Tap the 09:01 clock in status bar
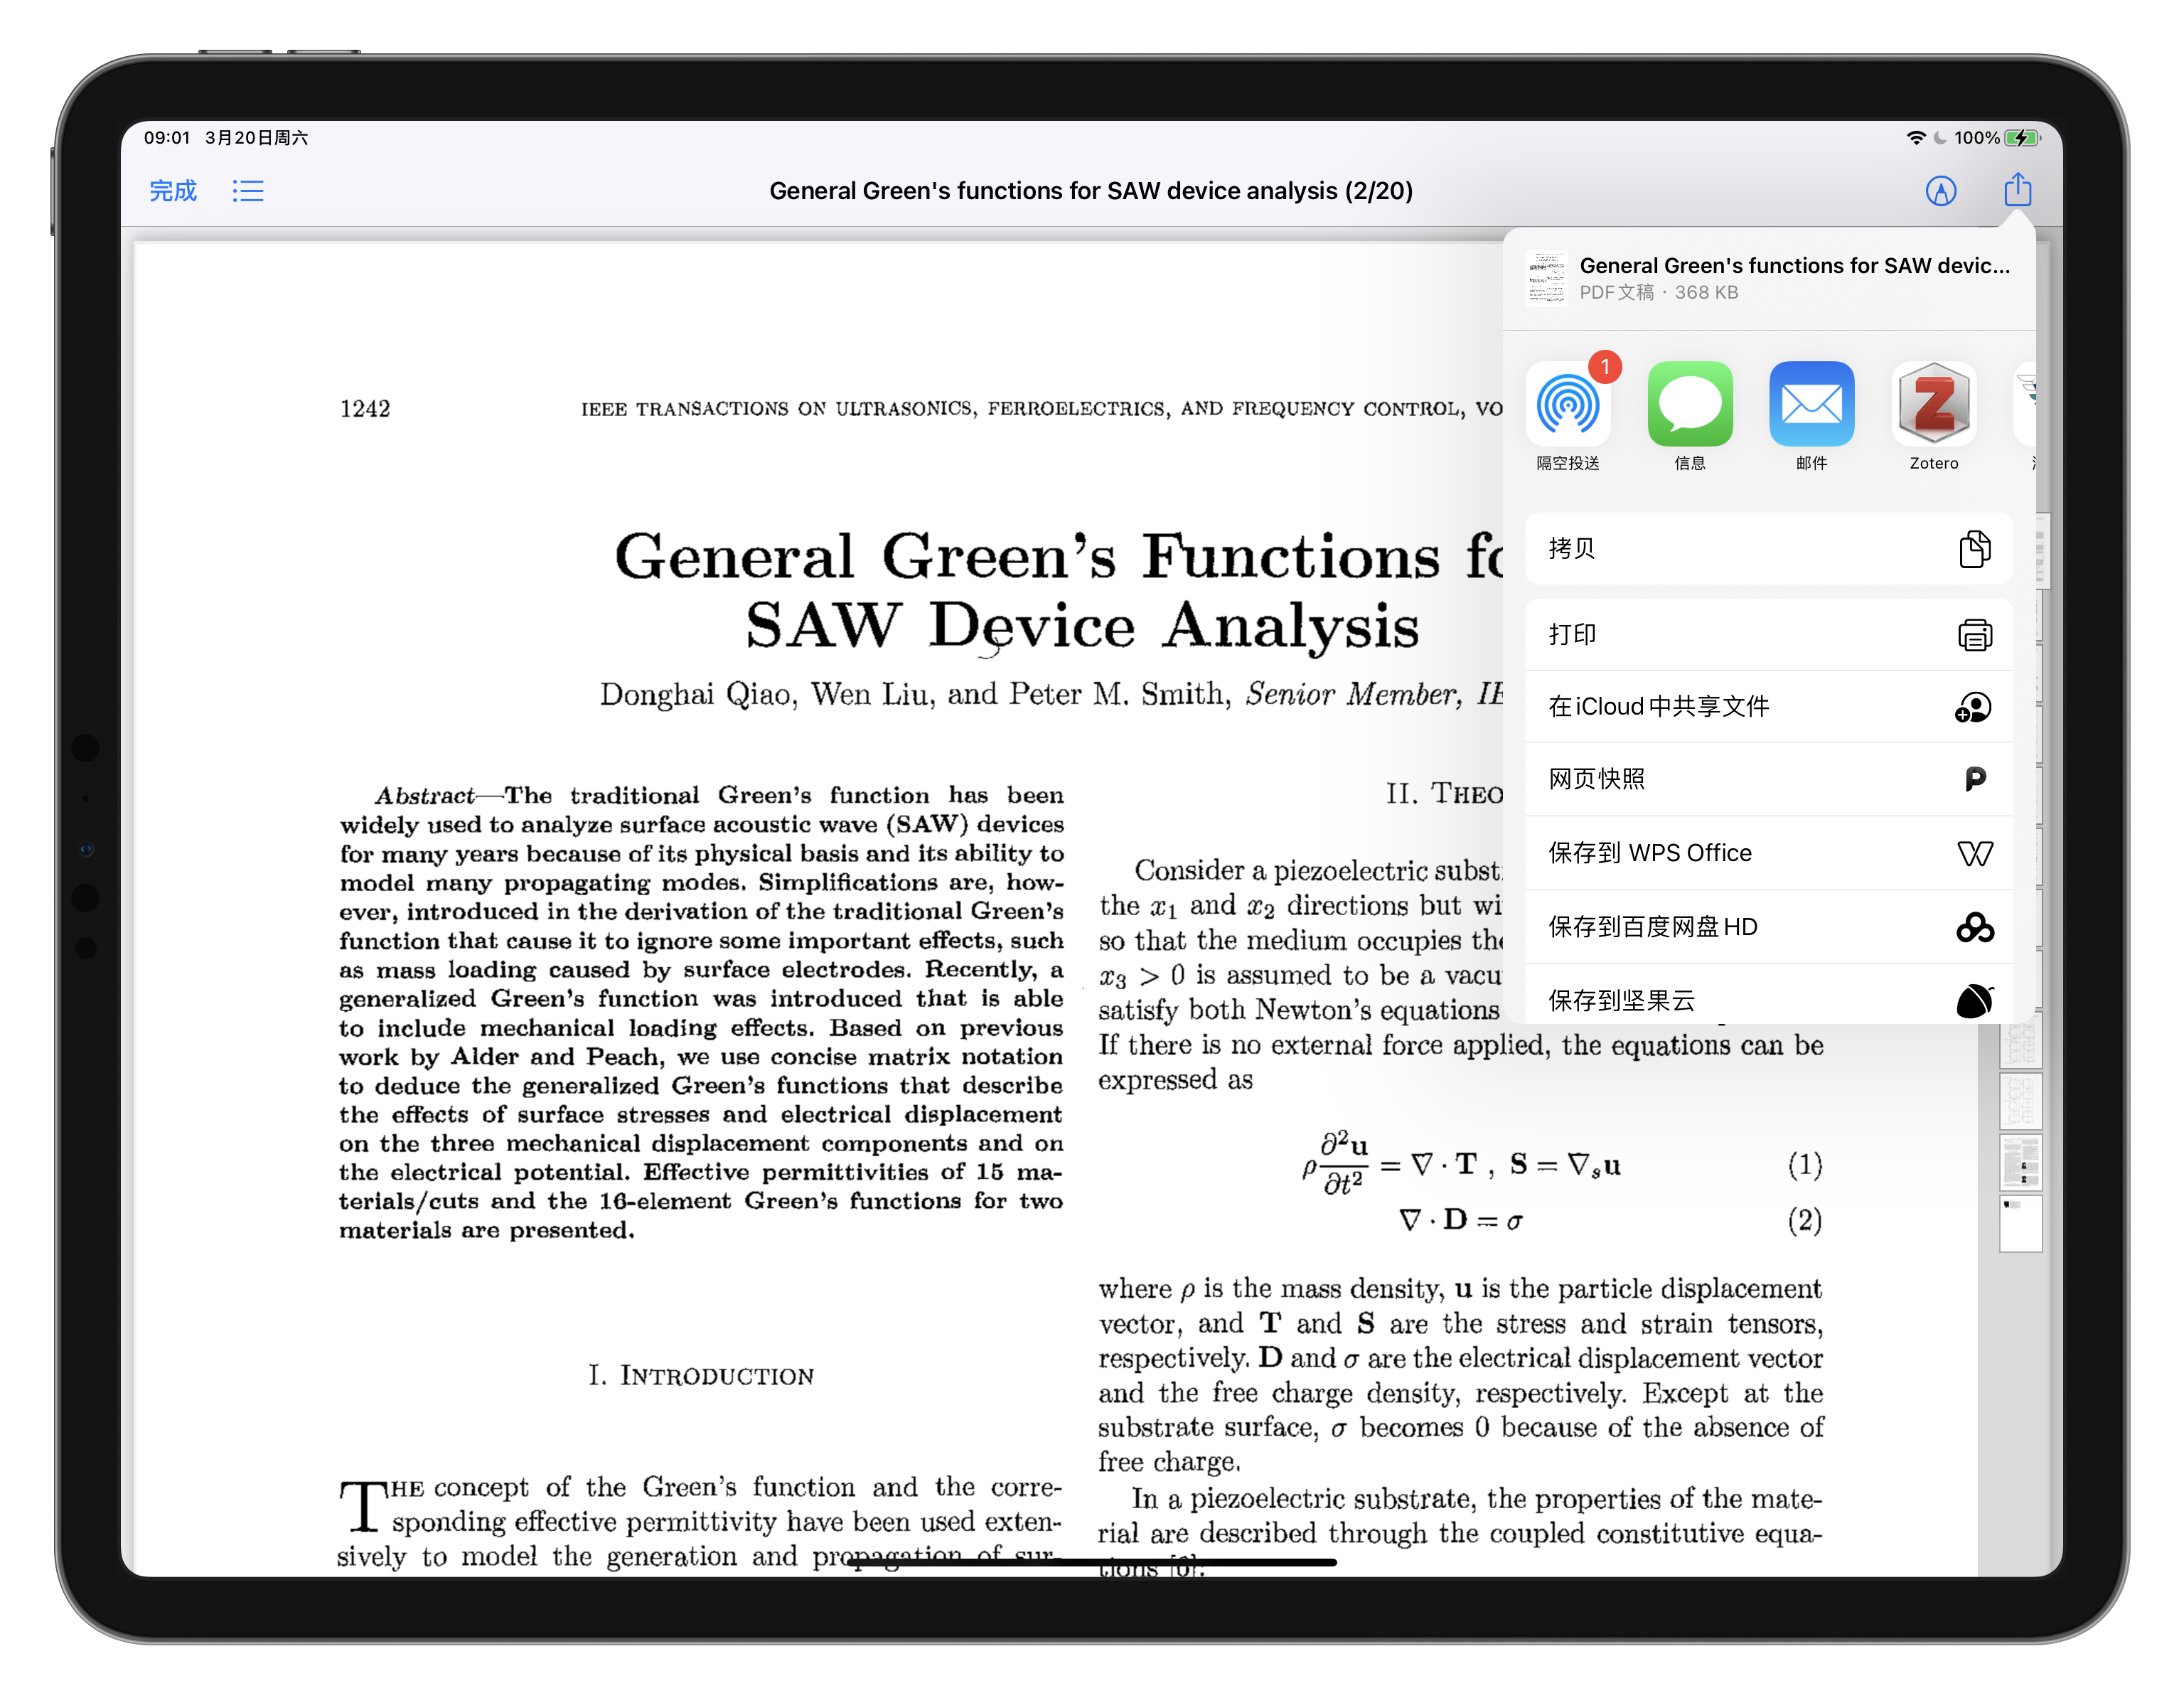 click(x=167, y=138)
